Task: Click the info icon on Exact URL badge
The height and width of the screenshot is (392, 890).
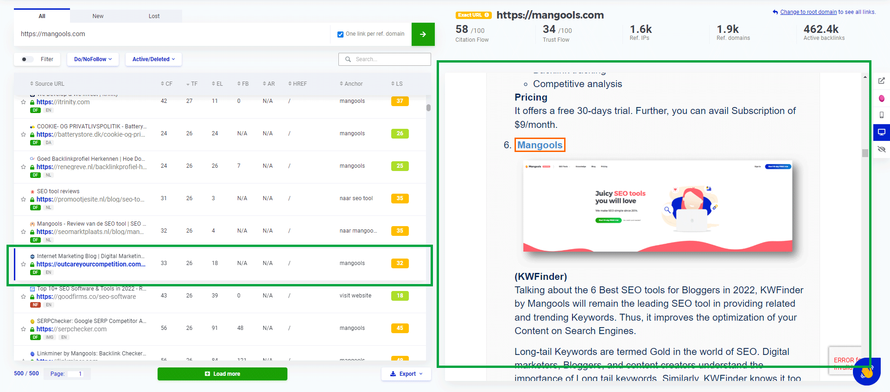Action: [x=487, y=15]
